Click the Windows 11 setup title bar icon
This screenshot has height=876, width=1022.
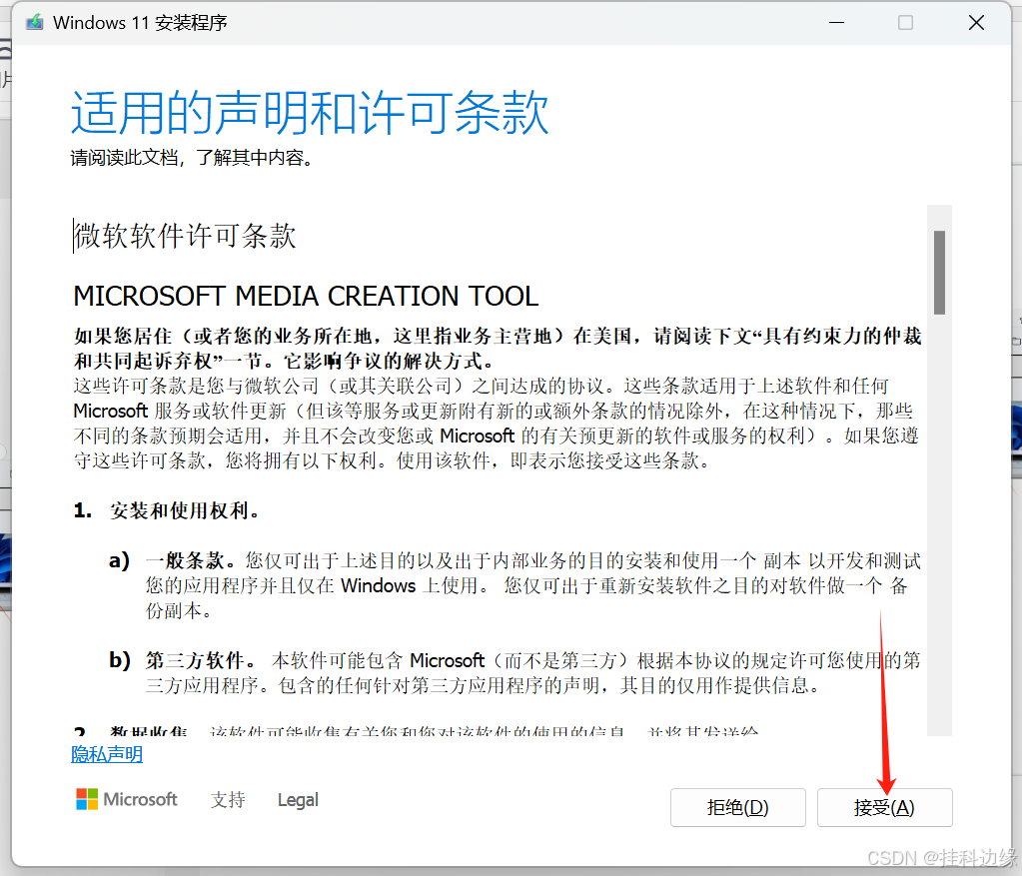[35, 23]
